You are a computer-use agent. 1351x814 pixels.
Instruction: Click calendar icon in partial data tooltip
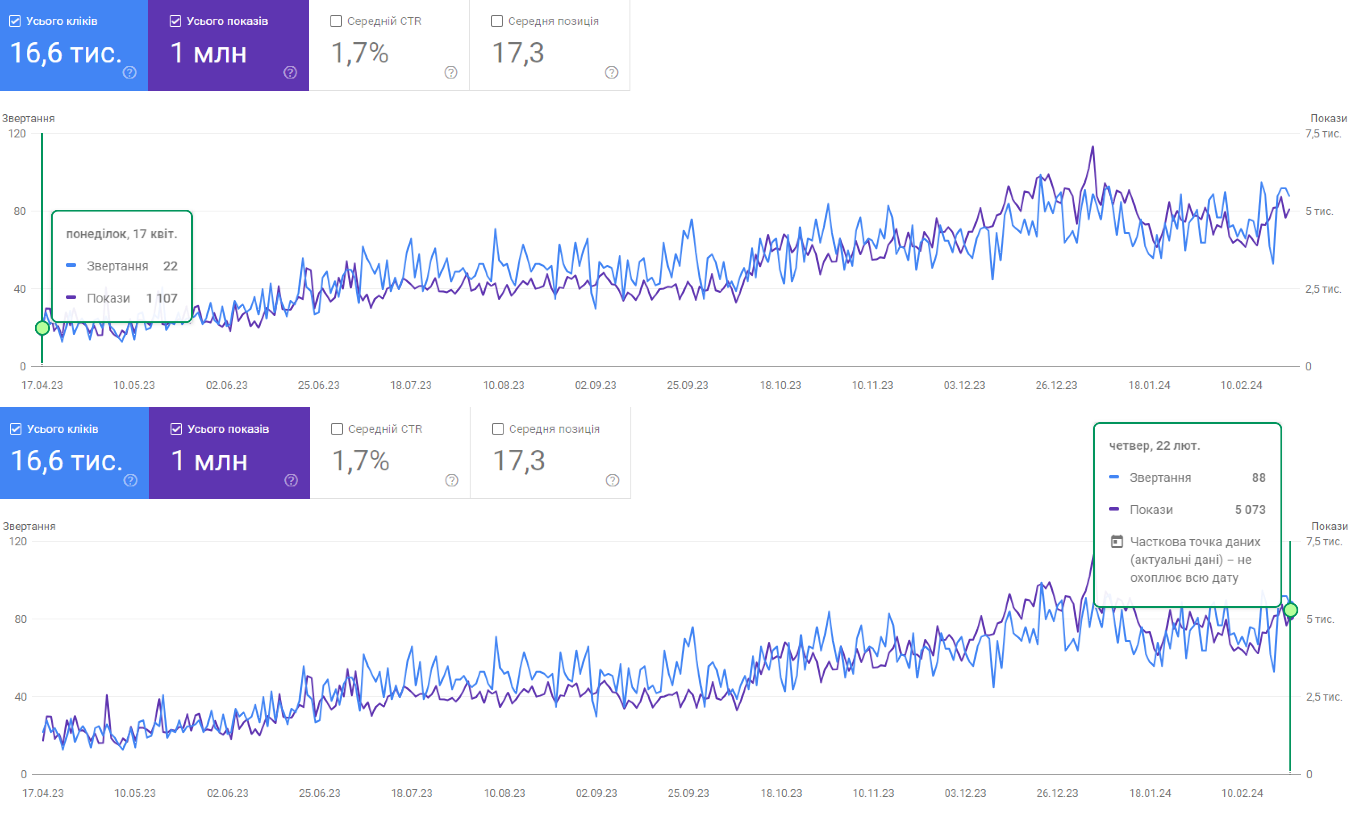[x=1116, y=542]
